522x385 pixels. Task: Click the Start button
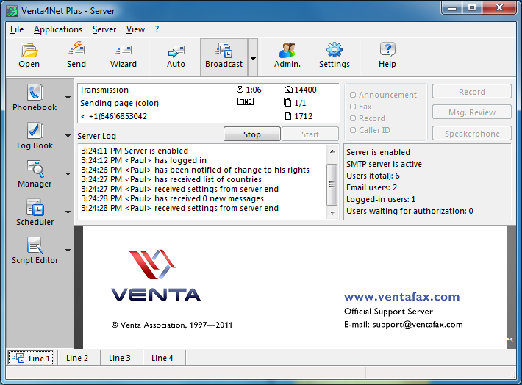(x=310, y=134)
